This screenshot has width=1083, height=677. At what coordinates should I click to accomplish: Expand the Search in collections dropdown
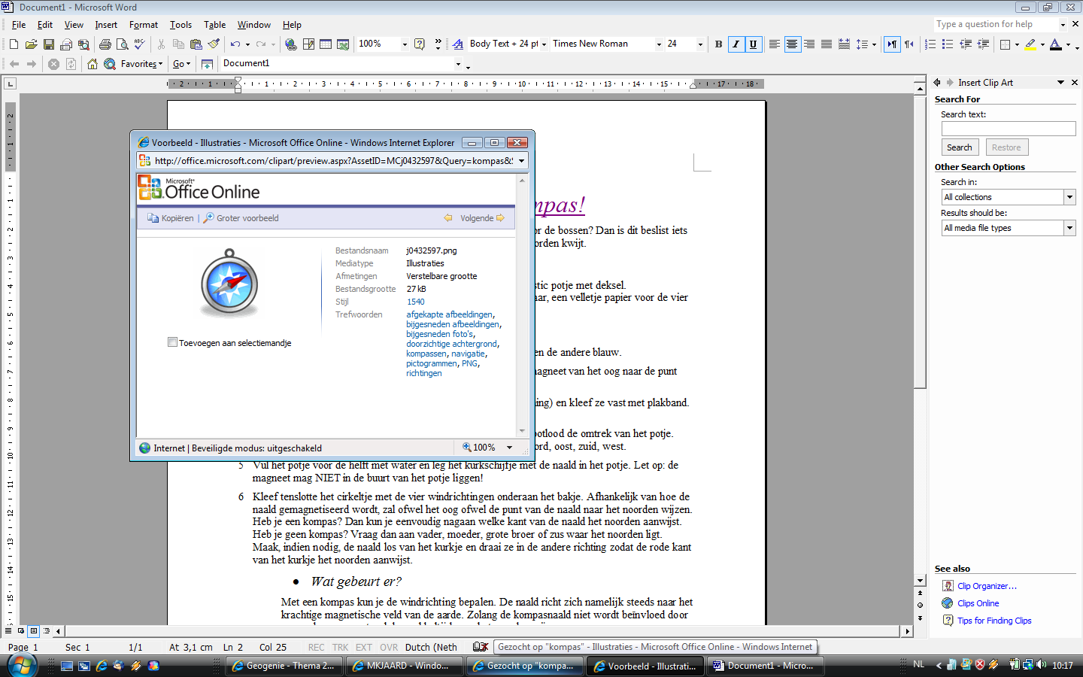coord(1069,197)
